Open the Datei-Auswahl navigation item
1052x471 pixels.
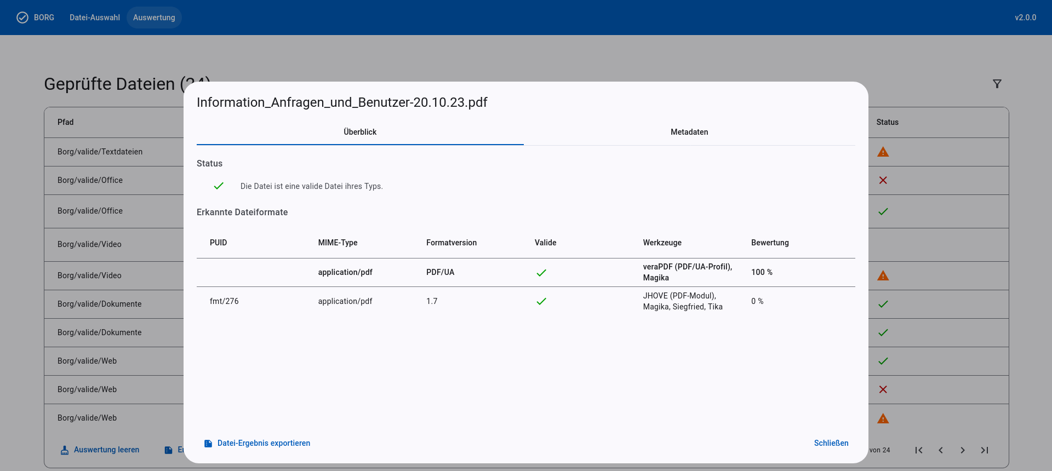(x=95, y=18)
